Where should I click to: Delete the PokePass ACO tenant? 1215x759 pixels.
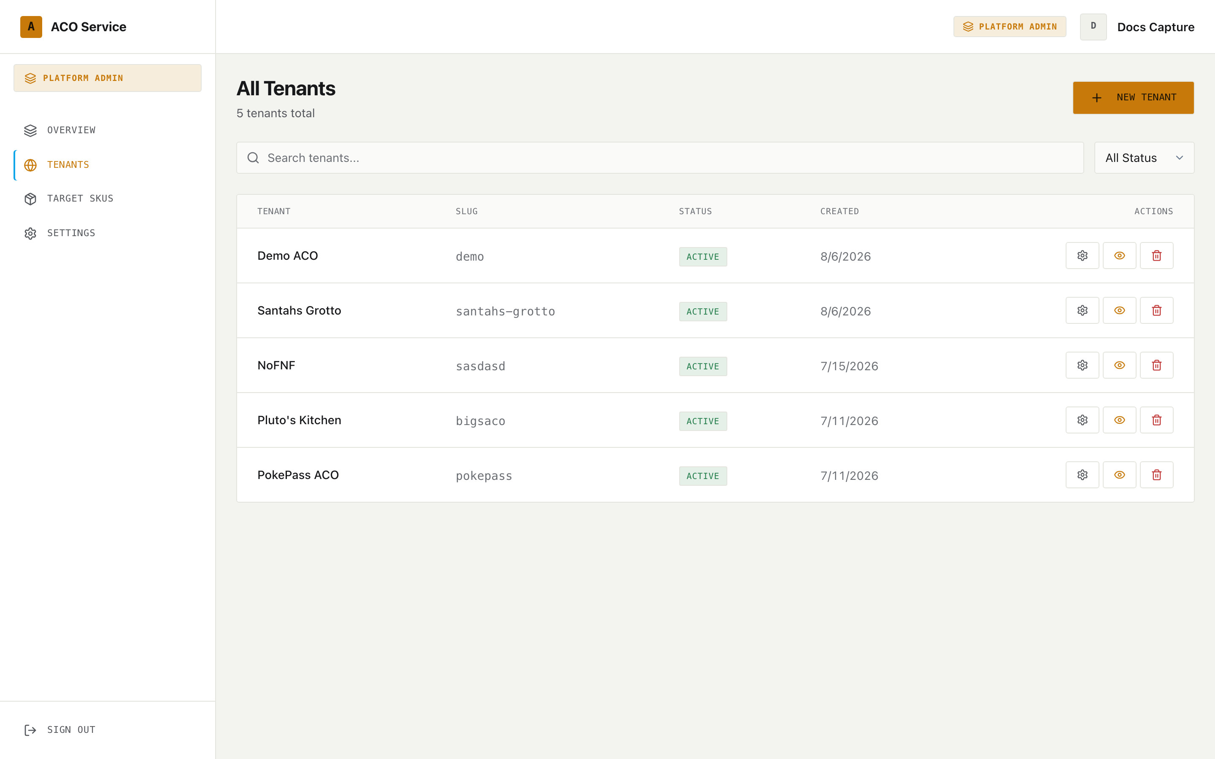1156,474
